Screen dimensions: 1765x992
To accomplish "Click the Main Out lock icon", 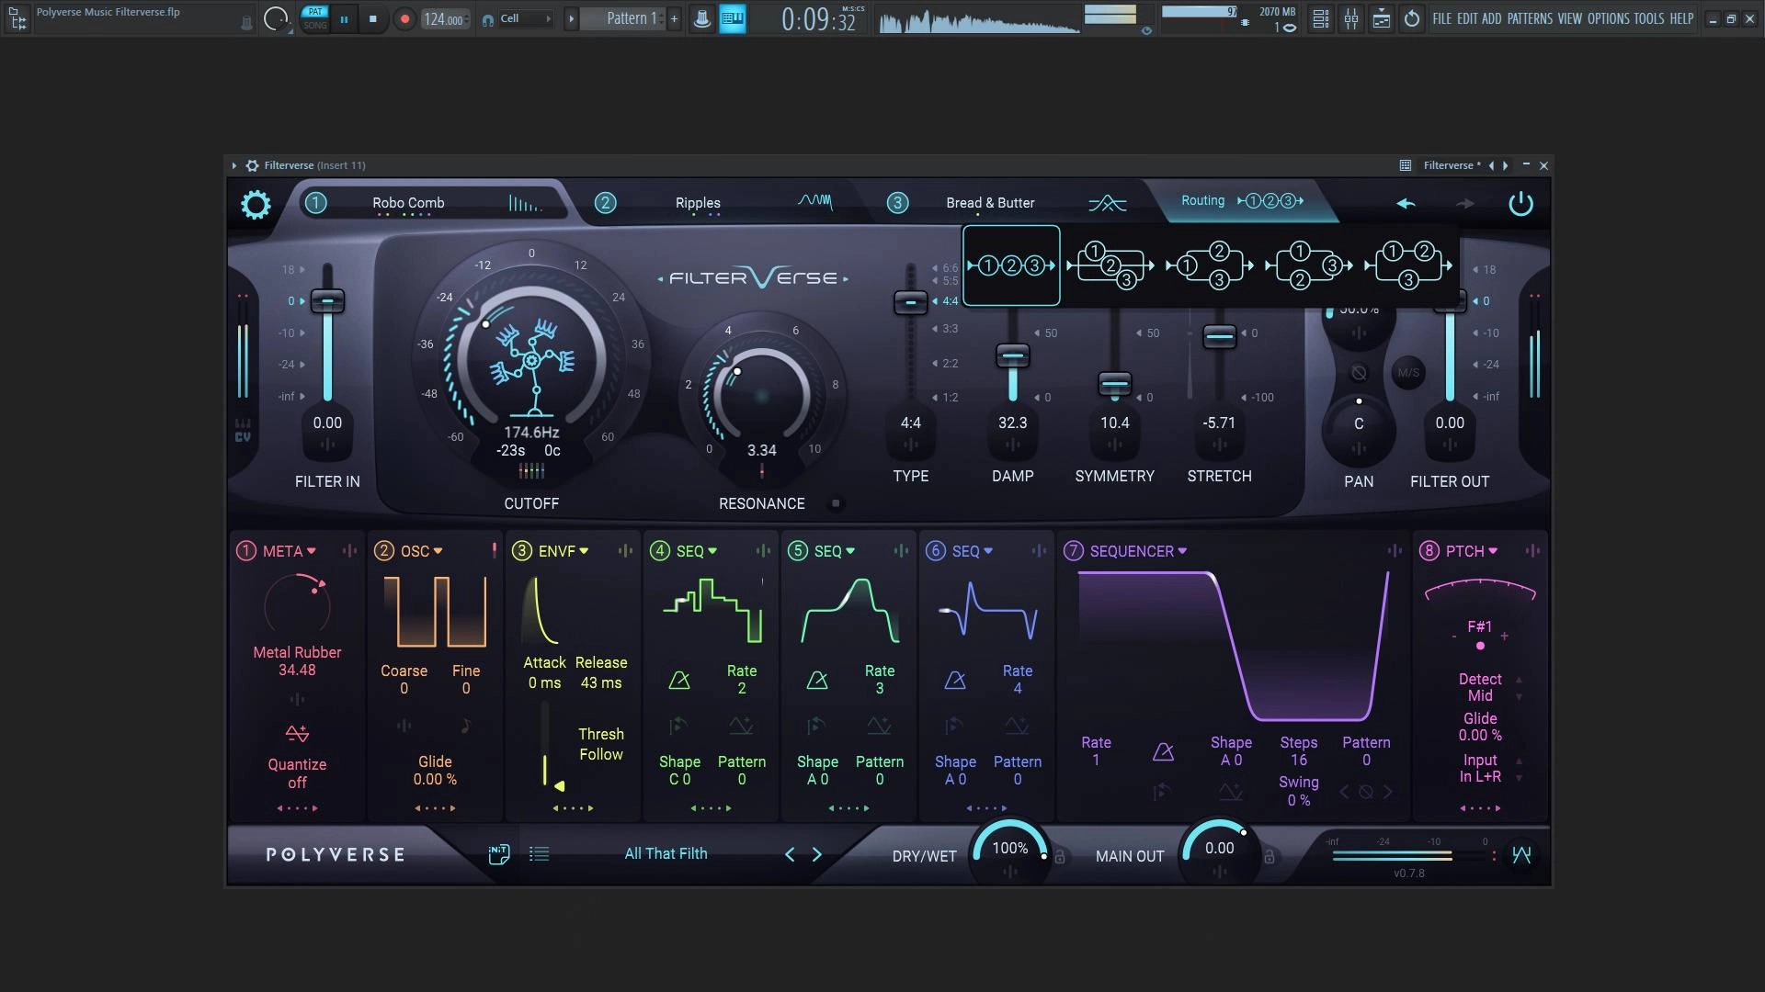I will pyautogui.click(x=1269, y=857).
